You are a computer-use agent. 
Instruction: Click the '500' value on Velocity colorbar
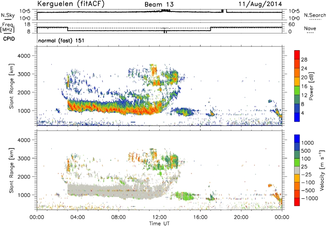coord(306,151)
